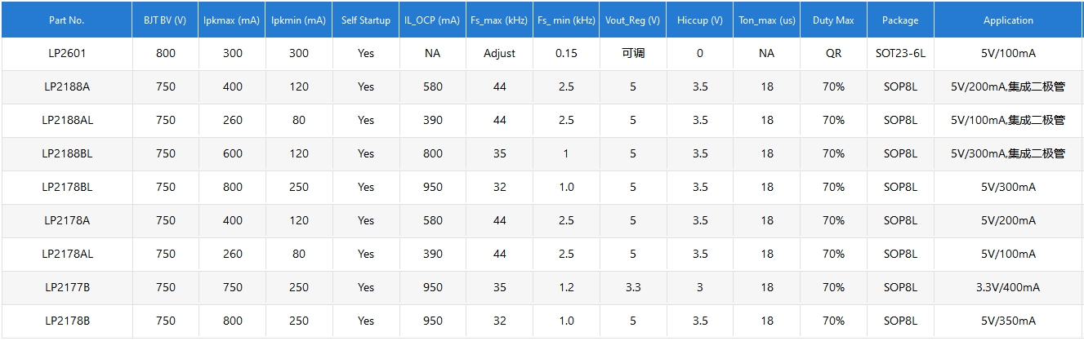Click the Application column header
The image size is (1084, 341).
[1008, 20]
